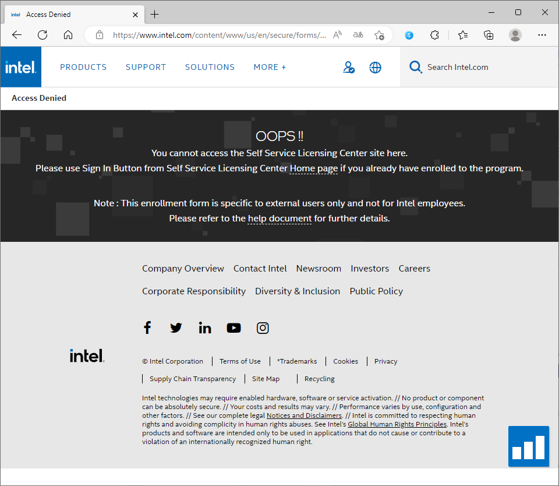Viewport: 559px width, 486px height.
Task: Visit Intel's Instagram page
Action: pos(263,327)
